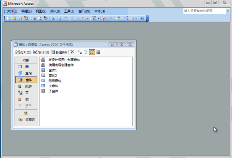The height and width of the screenshot is (158, 232).
Task: Open the 工具(T) menu
Action: [69, 11]
